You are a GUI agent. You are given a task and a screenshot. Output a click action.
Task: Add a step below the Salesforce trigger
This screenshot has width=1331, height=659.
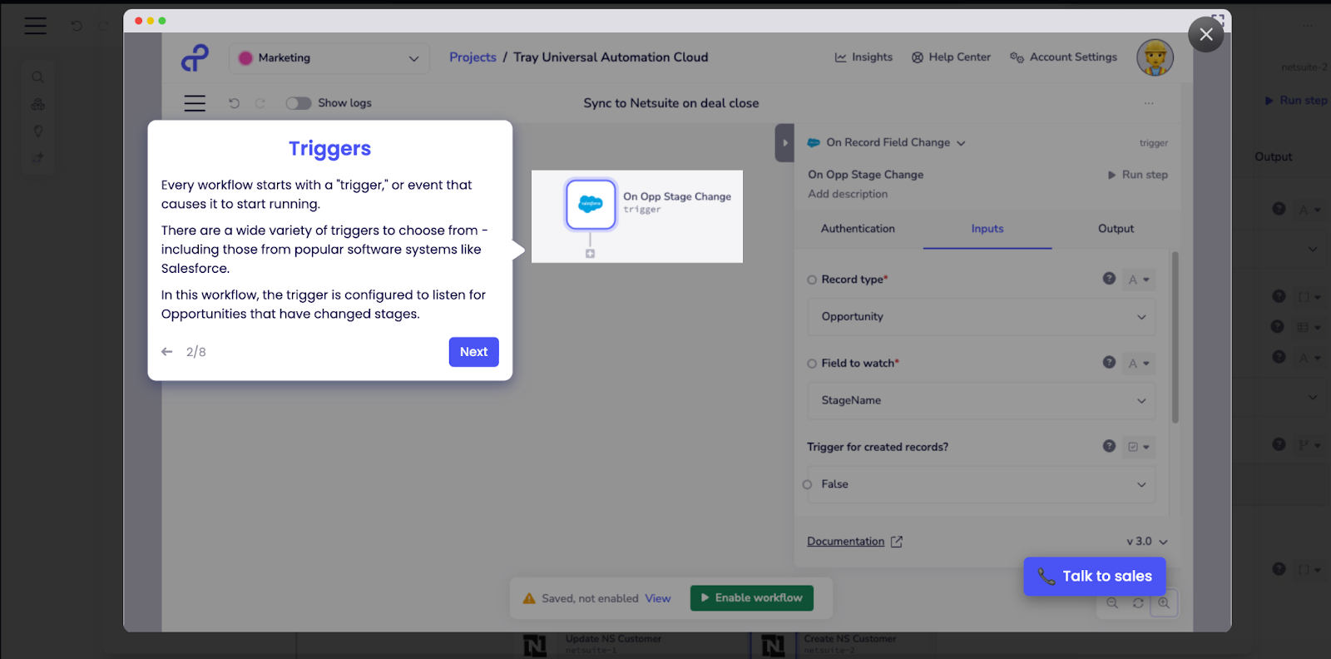(x=590, y=254)
